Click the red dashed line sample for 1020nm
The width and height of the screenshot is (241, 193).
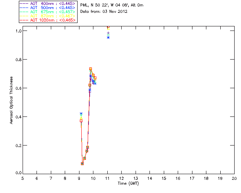[24, 20]
